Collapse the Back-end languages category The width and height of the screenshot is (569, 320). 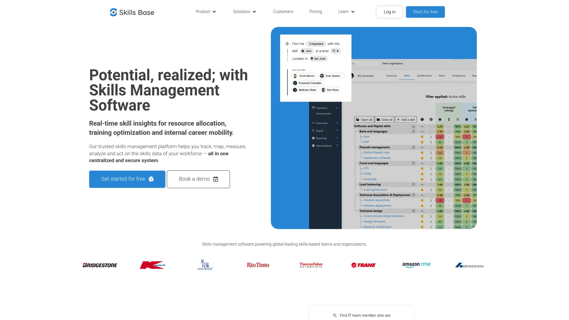(413, 132)
